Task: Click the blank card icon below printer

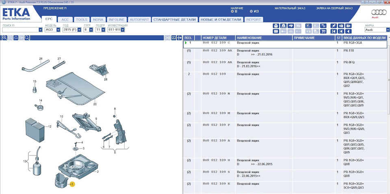Action: click(x=276, y=31)
